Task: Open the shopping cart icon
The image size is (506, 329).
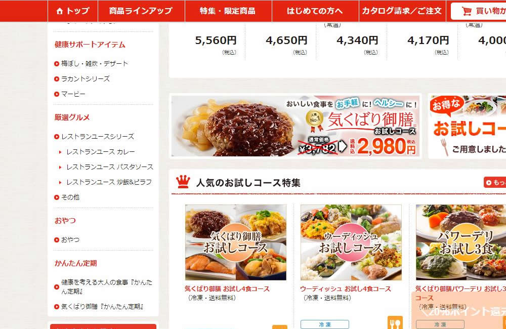Action: tap(467, 11)
